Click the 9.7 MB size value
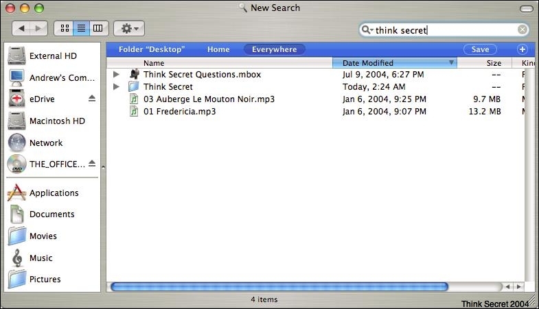539x309 pixels. pyautogui.click(x=486, y=99)
